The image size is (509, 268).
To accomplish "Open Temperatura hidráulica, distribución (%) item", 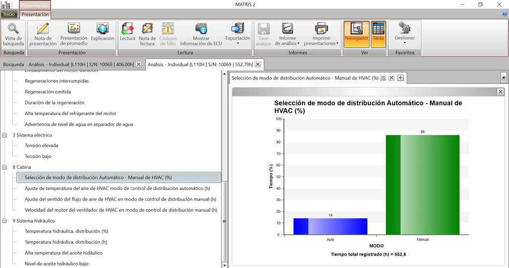I will click(66, 231).
